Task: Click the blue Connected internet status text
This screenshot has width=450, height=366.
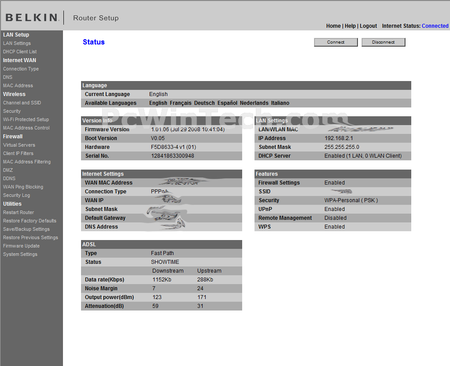Action: [435, 26]
